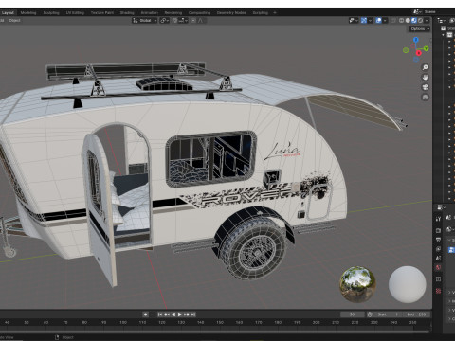
Task: Switch perspective/orthographic view icon
Action: coord(426,97)
